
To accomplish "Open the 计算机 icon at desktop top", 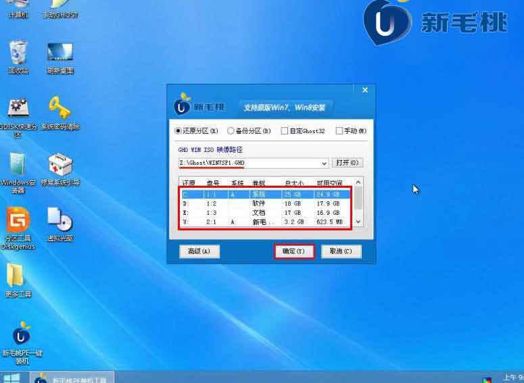I will pos(18,9).
